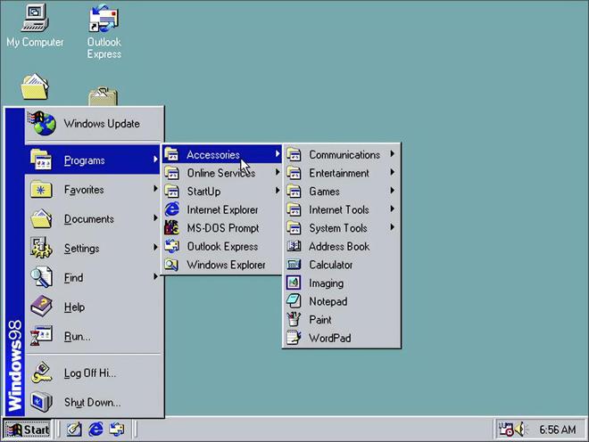Click the Windows Update globe icon
The height and width of the screenshot is (442, 589).
[x=41, y=123]
